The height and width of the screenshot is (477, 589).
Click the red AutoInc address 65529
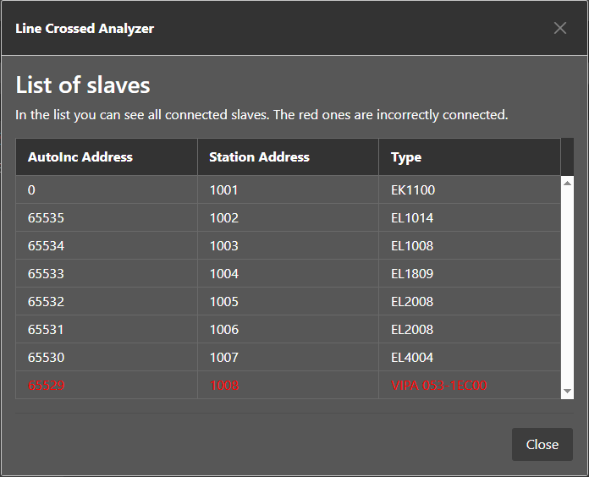coord(46,386)
